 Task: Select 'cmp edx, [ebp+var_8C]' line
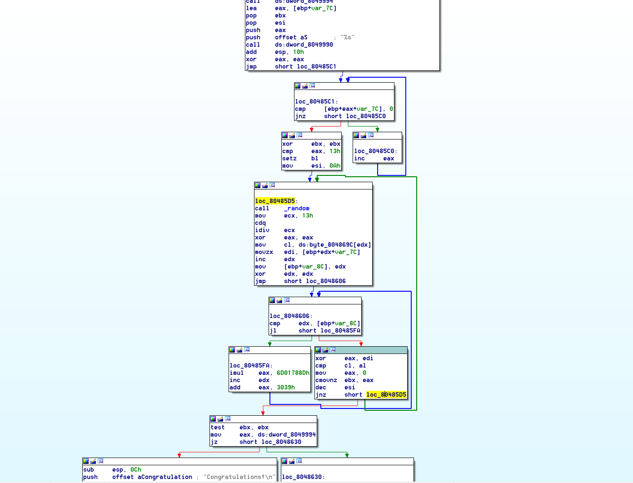click(x=315, y=324)
